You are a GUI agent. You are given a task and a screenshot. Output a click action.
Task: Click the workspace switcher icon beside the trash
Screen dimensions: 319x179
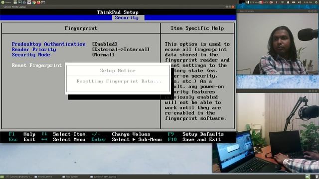[308, 177]
